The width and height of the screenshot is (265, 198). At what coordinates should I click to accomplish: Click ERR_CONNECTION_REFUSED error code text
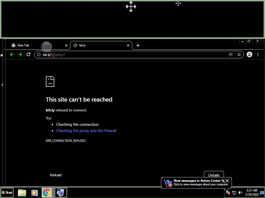[66, 141]
